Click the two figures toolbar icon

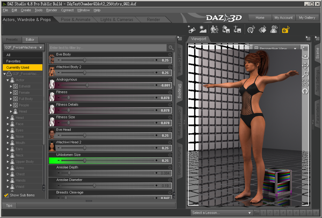[214, 29]
